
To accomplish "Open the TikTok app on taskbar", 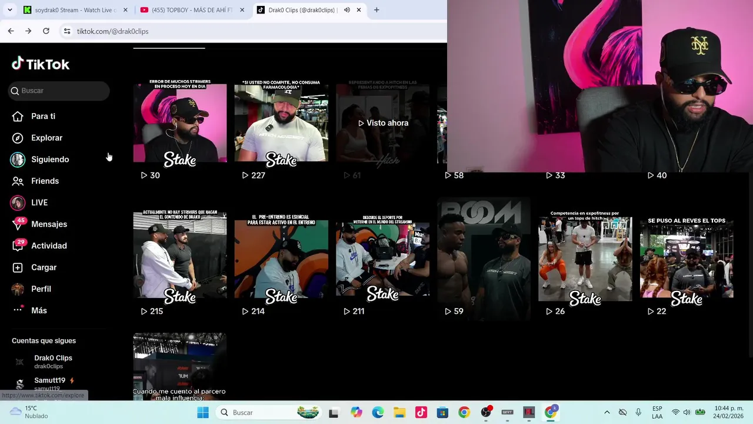I will [421, 413].
